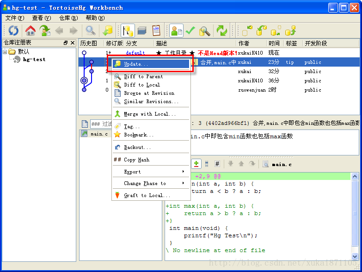This screenshot has height=272, width=362.
Task: Select Bookmark... in context menu
Action: [x=151, y=135]
